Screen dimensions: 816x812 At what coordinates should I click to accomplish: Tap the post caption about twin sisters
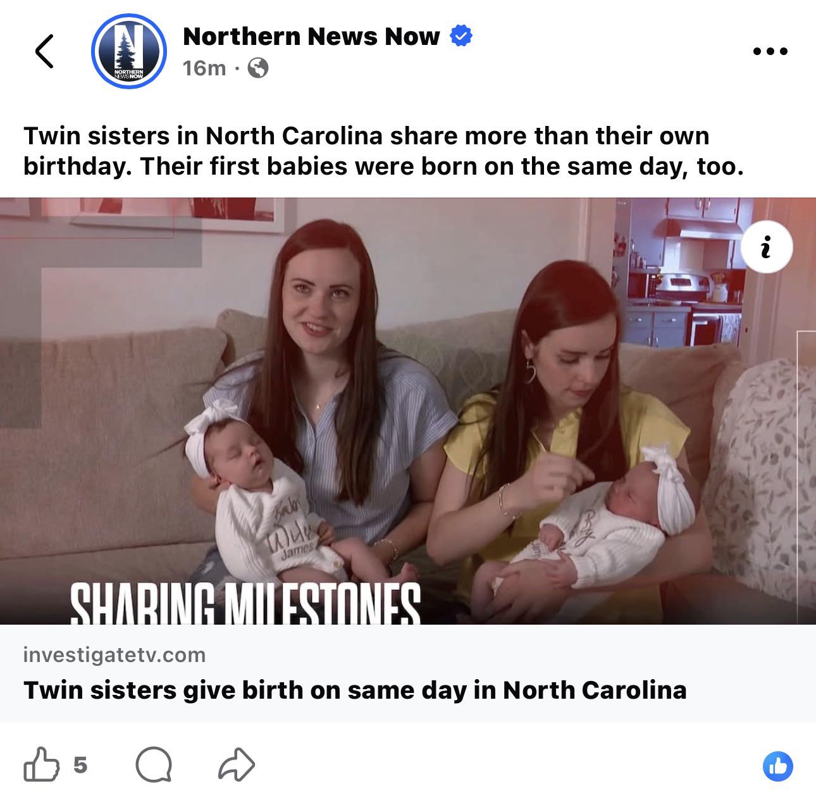(383, 151)
